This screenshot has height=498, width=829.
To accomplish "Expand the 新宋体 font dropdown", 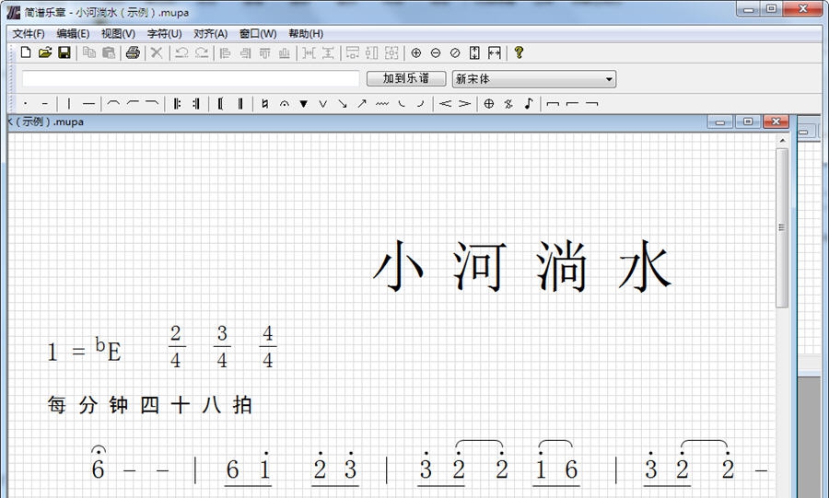I will [x=609, y=79].
